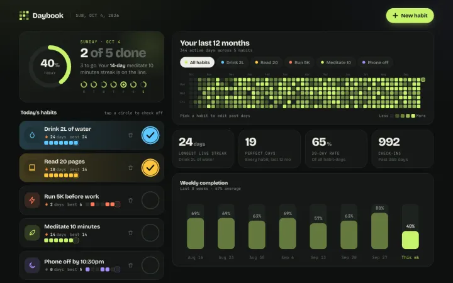The image size is (453, 283).
Task: Filter heatmap by Phone off
Action: pos(375,62)
